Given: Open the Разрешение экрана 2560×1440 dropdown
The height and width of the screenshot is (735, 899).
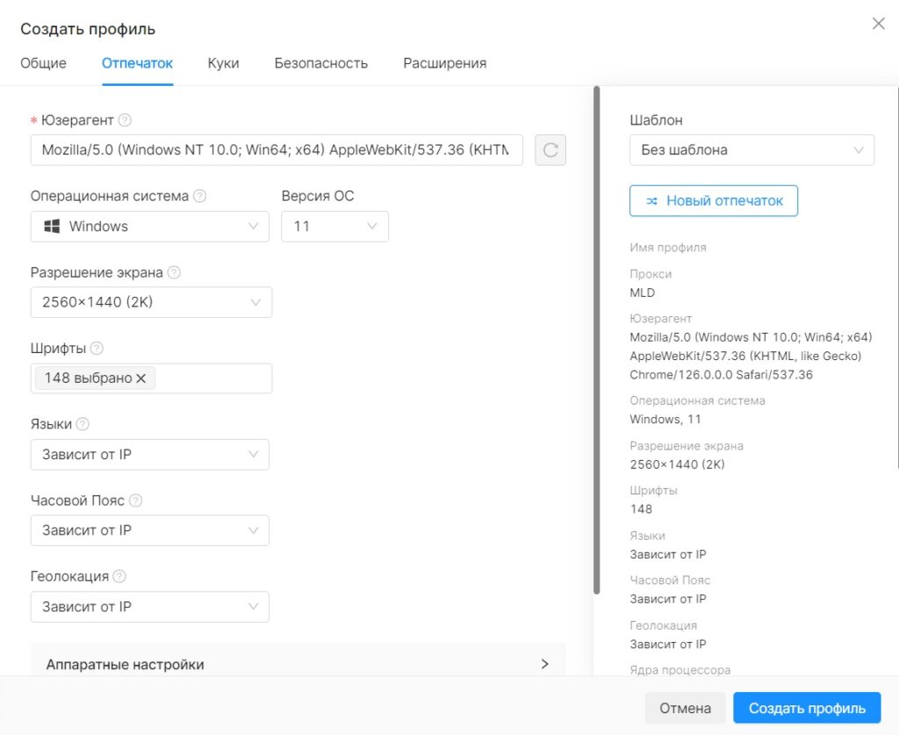Looking at the screenshot, I should pyautogui.click(x=151, y=302).
